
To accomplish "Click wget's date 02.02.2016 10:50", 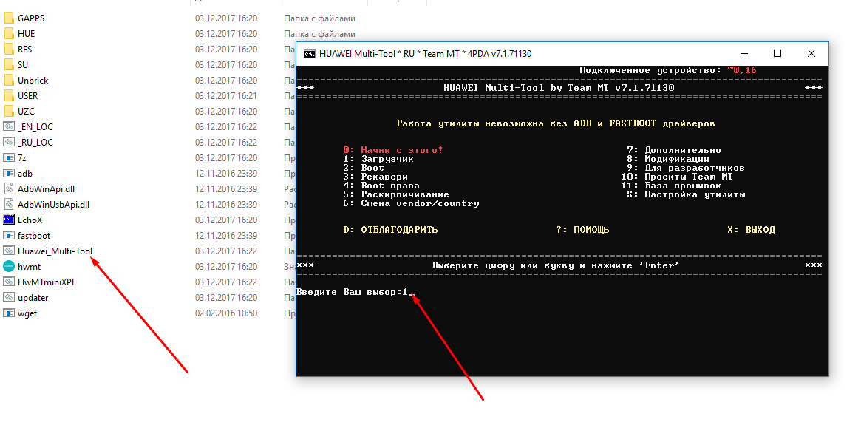I will point(226,313).
